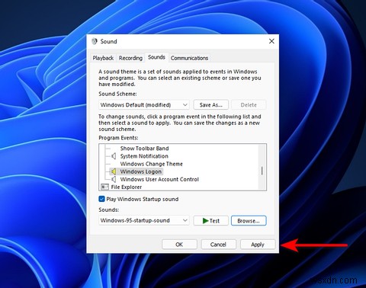Select Windows User Account Control event
The width and height of the screenshot is (366, 288).
click(159, 179)
